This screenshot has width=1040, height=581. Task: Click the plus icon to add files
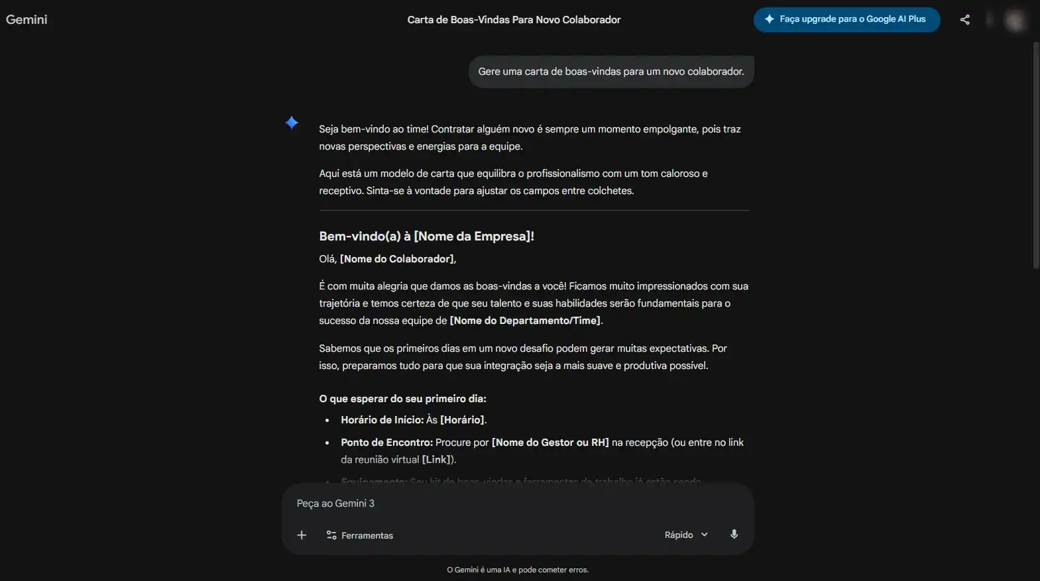click(x=302, y=535)
